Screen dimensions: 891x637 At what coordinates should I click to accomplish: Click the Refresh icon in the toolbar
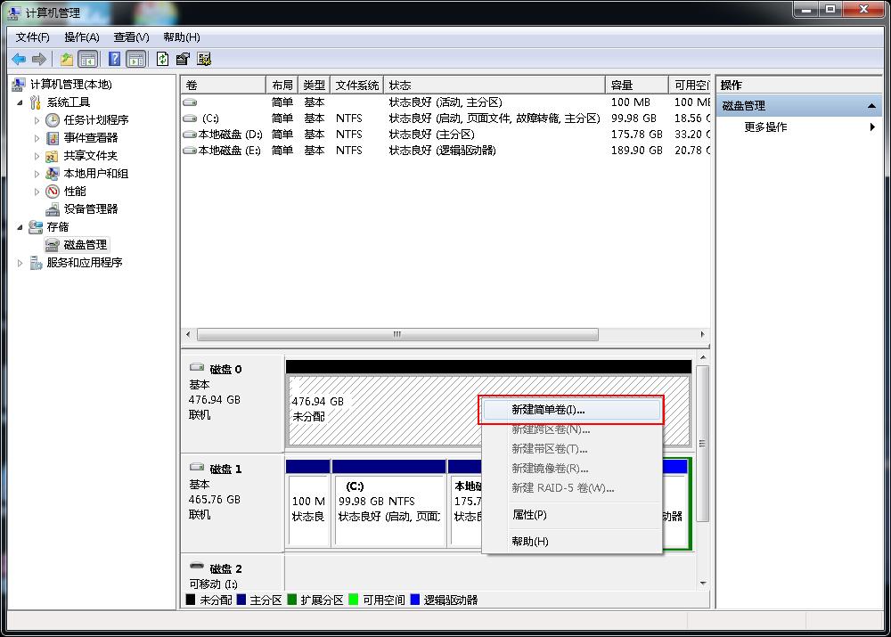point(163,59)
